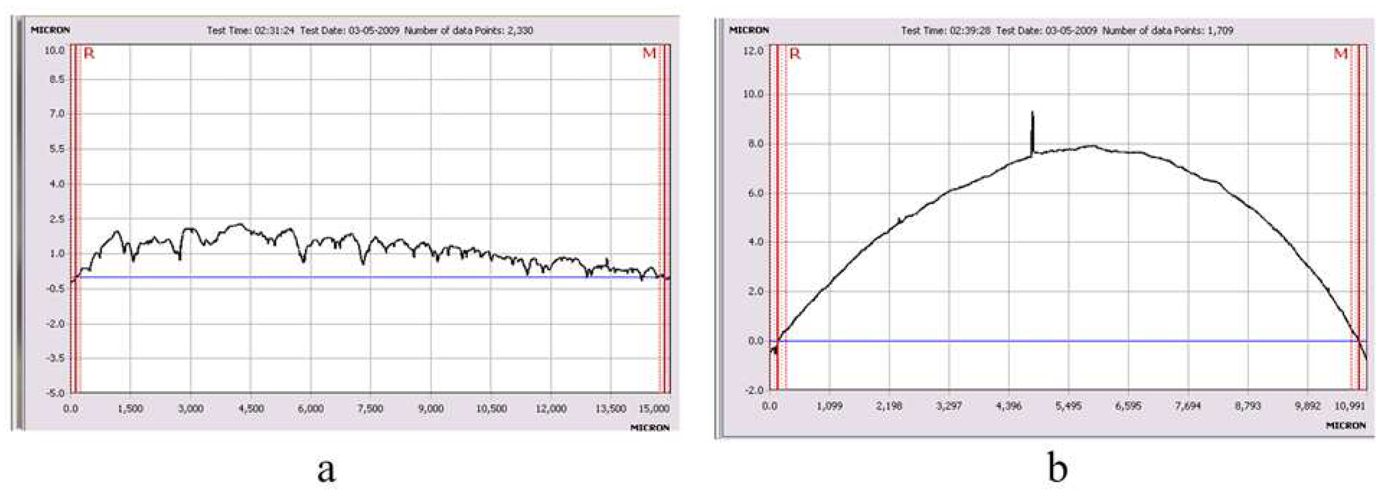Viewport: 1385px width, 498px height.
Task: Click the R cursor label in plot a
Action: point(89,54)
